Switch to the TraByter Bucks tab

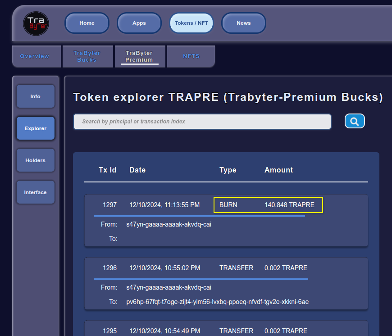87,56
